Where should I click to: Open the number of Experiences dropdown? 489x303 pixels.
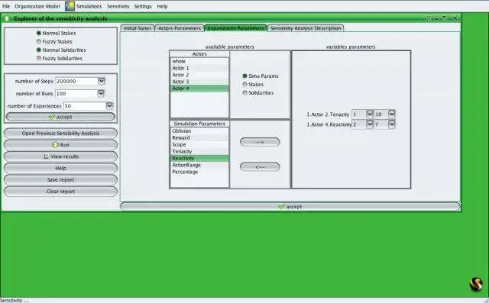pos(109,105)
